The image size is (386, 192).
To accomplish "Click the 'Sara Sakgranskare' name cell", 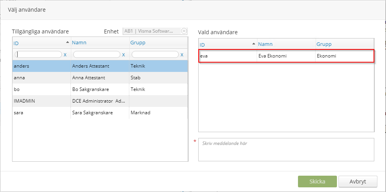I will click(100, 113).
